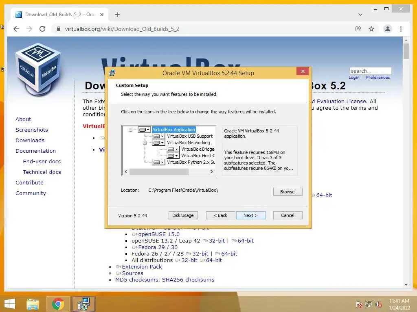Cancel the VirtualBox setup
This screenshot has height=312, width=417.
coord(288,215)
